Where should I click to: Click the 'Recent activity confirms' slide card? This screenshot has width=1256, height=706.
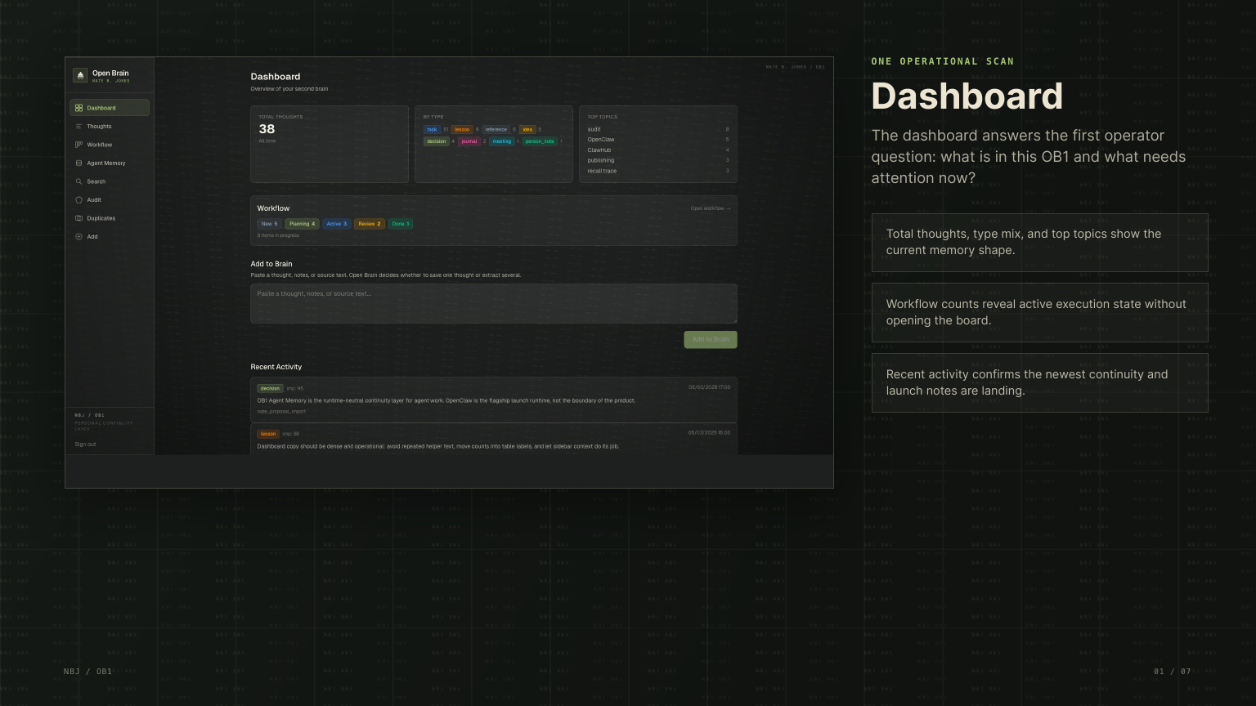coord(1039,382)
